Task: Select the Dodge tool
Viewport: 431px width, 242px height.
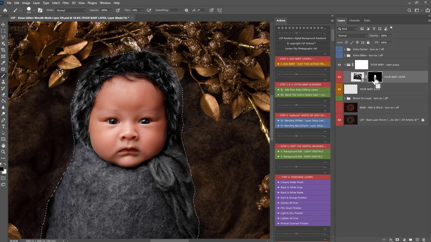Action: tap(3, 114)
